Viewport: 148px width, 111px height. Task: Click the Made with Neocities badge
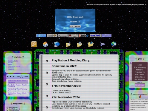[52, 36]
